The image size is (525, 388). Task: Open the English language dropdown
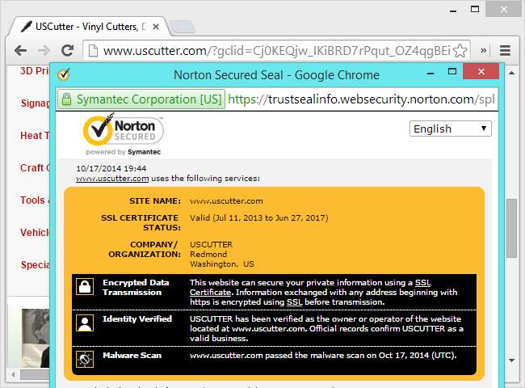pos(451,129)
